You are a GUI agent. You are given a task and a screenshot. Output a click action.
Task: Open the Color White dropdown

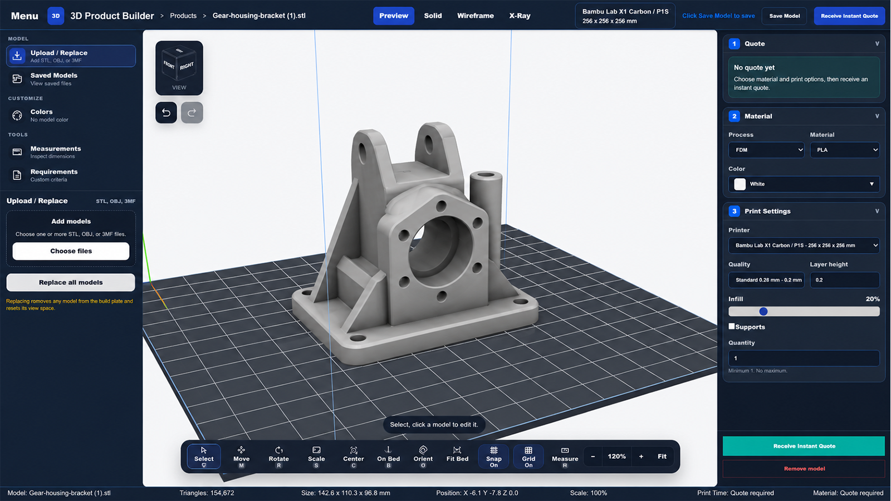point(804,184)
